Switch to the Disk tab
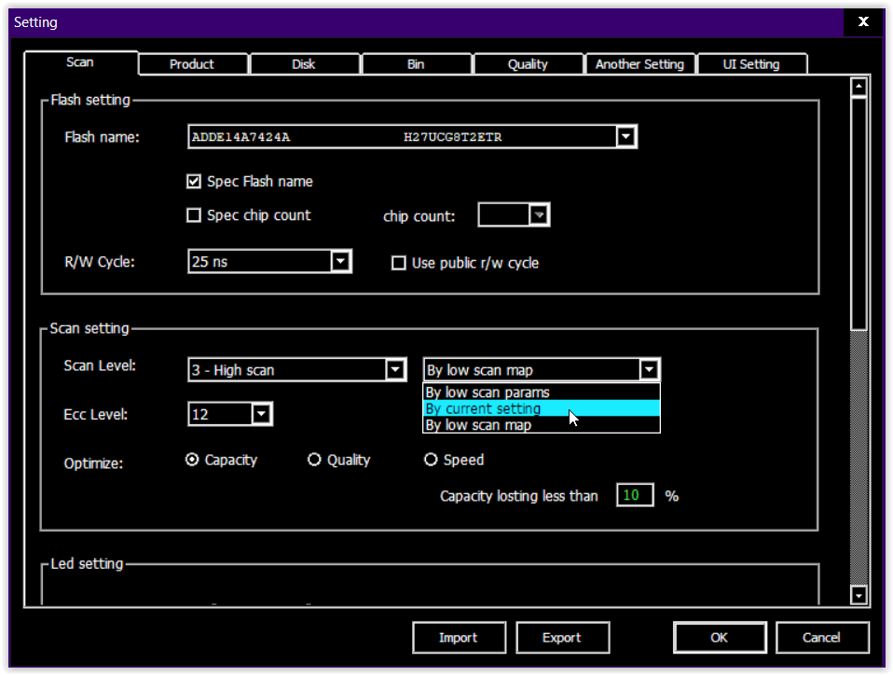 pyautogui.click(x=304, y=63)
